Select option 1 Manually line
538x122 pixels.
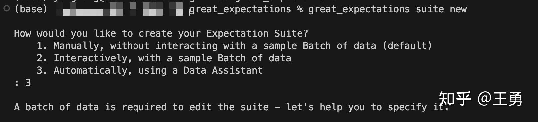(x=234, y=46)
